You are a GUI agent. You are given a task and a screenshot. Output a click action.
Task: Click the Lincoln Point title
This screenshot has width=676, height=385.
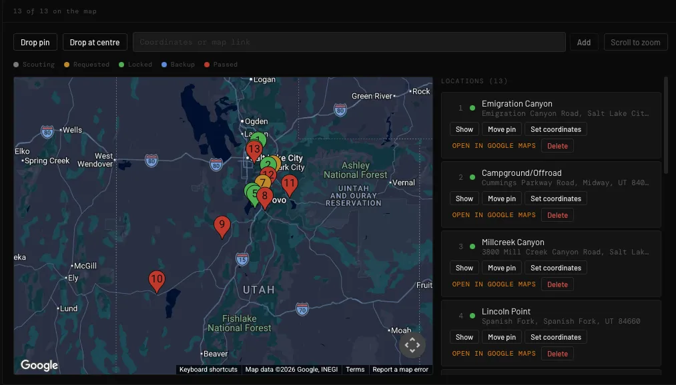(x=506, y=312)
